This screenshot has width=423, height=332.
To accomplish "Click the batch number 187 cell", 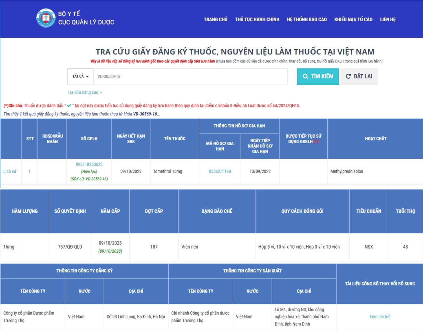I will [x=154, y=247].
